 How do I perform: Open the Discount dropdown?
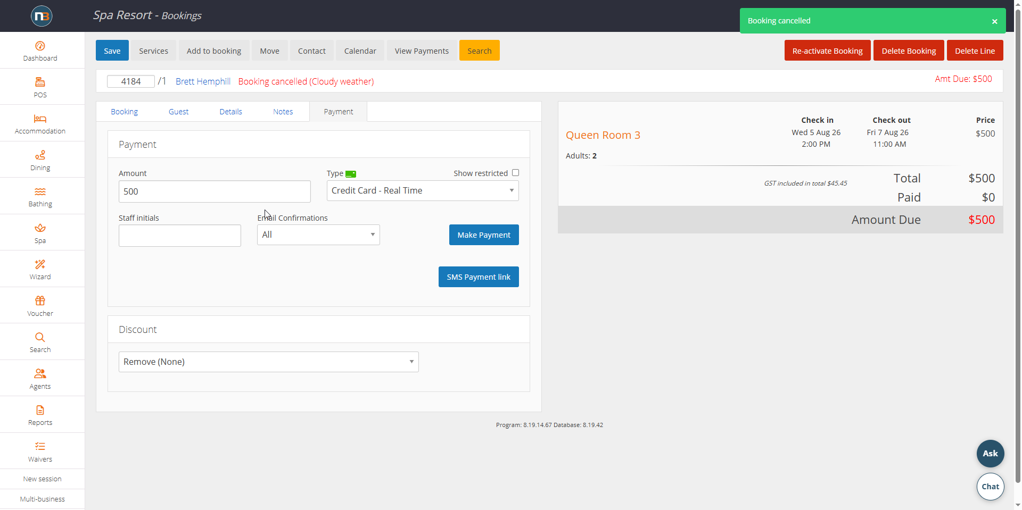click(269, 362)
